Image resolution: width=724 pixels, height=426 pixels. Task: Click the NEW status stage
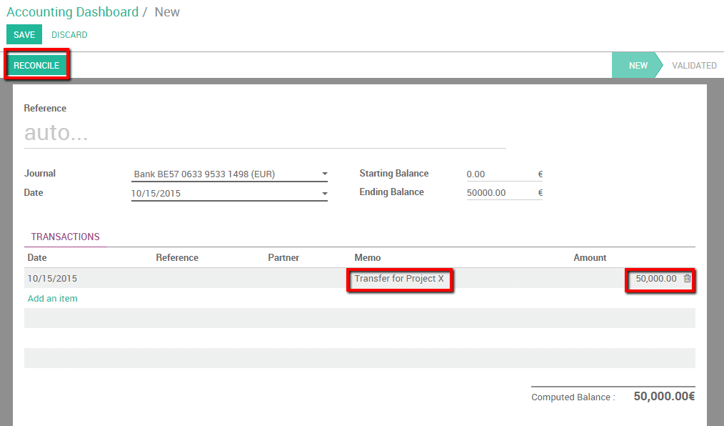(x=638, y=65)
